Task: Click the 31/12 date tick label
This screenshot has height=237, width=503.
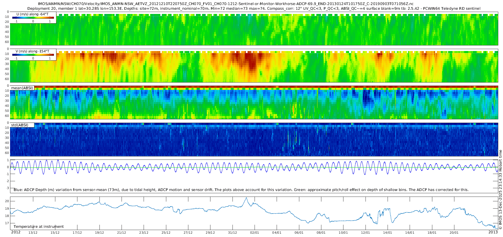Action: (x=232, y=233)
